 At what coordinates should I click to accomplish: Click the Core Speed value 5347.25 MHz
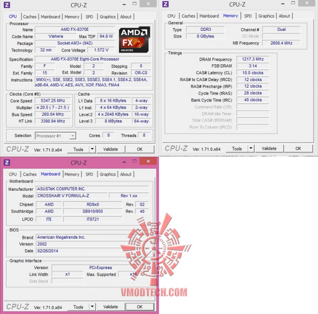pos(53,100)
